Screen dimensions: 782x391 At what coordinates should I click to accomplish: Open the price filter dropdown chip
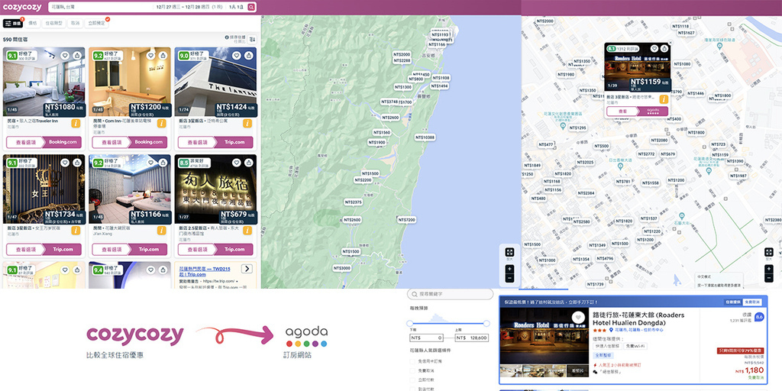32,23
